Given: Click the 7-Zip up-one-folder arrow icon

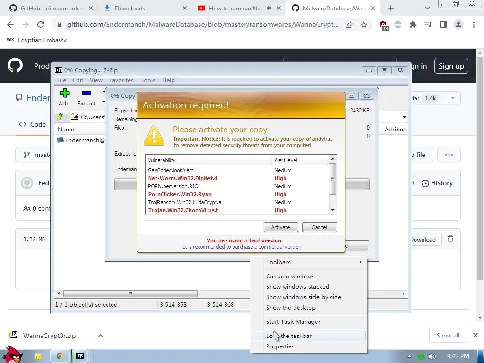Looking at the screenshot, I should [x=60, y=117].
